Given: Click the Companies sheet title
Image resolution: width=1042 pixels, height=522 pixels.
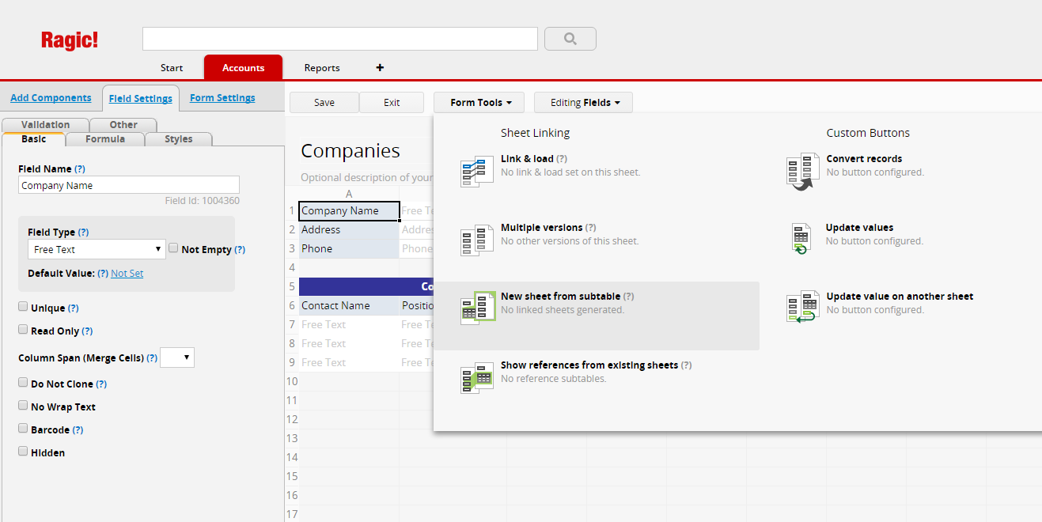Looking at the screenshot, I should pos(350,151).
